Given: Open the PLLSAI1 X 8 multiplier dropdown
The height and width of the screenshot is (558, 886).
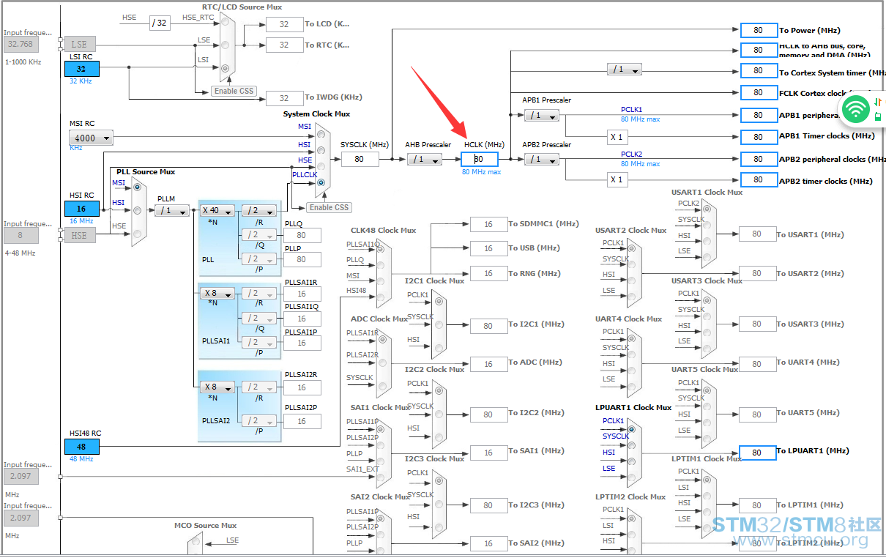Looking at the screenshot, I should (x=217, y=294).
